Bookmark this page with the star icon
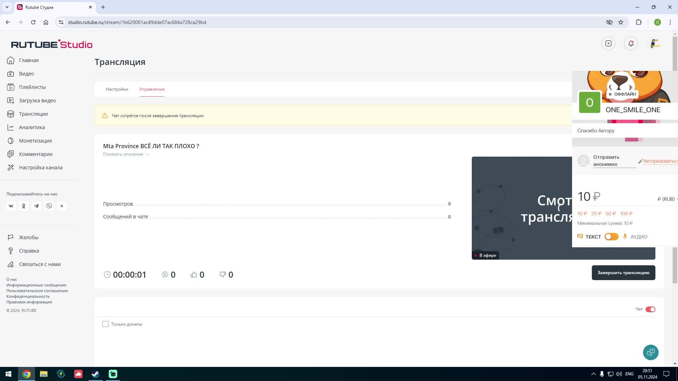 point(621,22)
